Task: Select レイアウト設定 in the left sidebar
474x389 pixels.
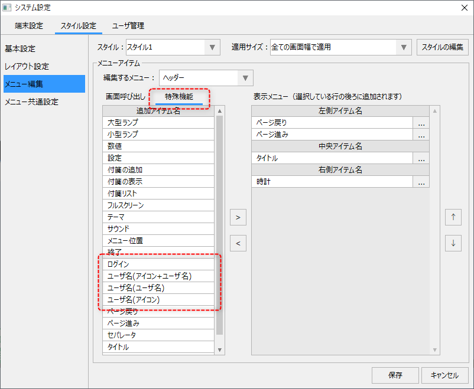Action: pos(27,66)
